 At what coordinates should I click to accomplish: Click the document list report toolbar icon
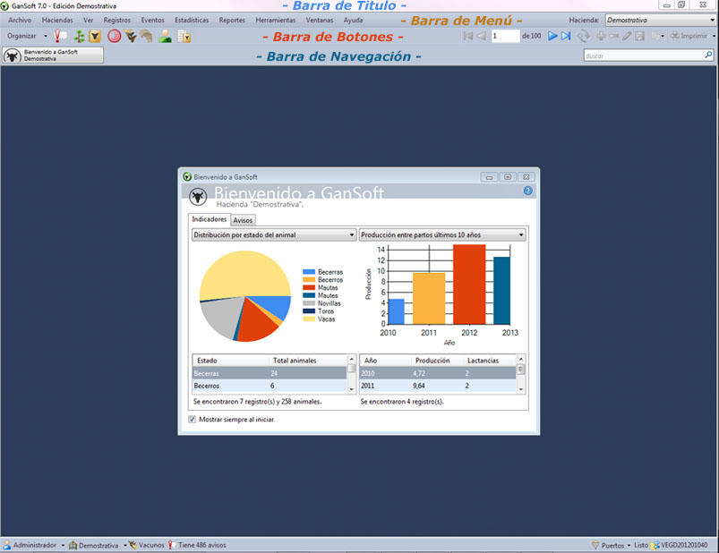pyautogui.click(x=184, y=36)
